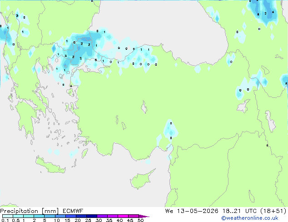Image resolution: width=288 pixels, height=222 pixels.
Task: Open the weatheronline.co.uk link
Action: [x=250, y=218]
